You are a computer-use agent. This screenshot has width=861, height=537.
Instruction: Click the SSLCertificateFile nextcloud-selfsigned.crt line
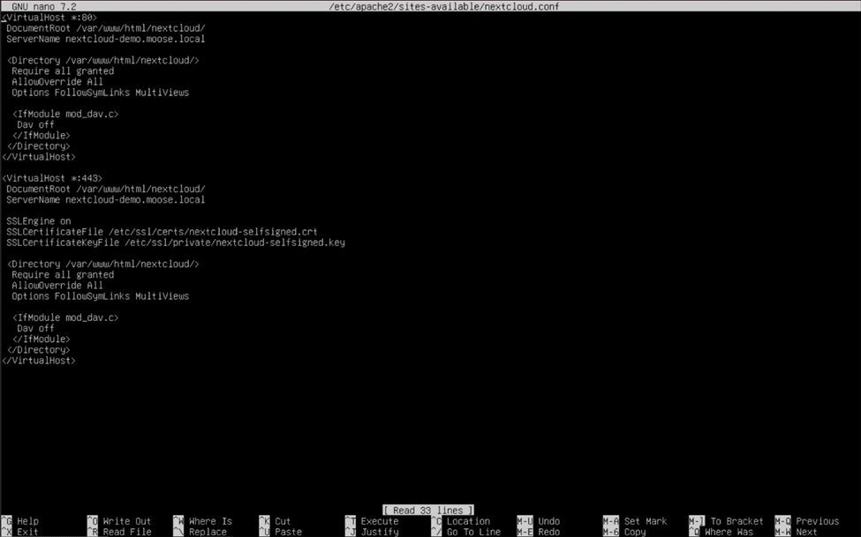162,232
